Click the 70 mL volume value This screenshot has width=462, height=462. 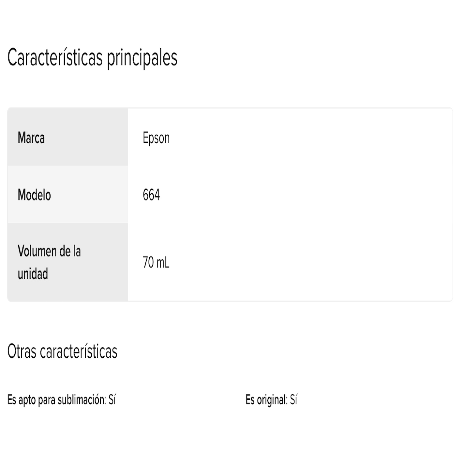[x=156, y=262]
